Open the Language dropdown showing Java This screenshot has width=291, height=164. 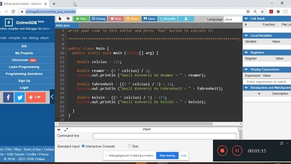point(233,19)
